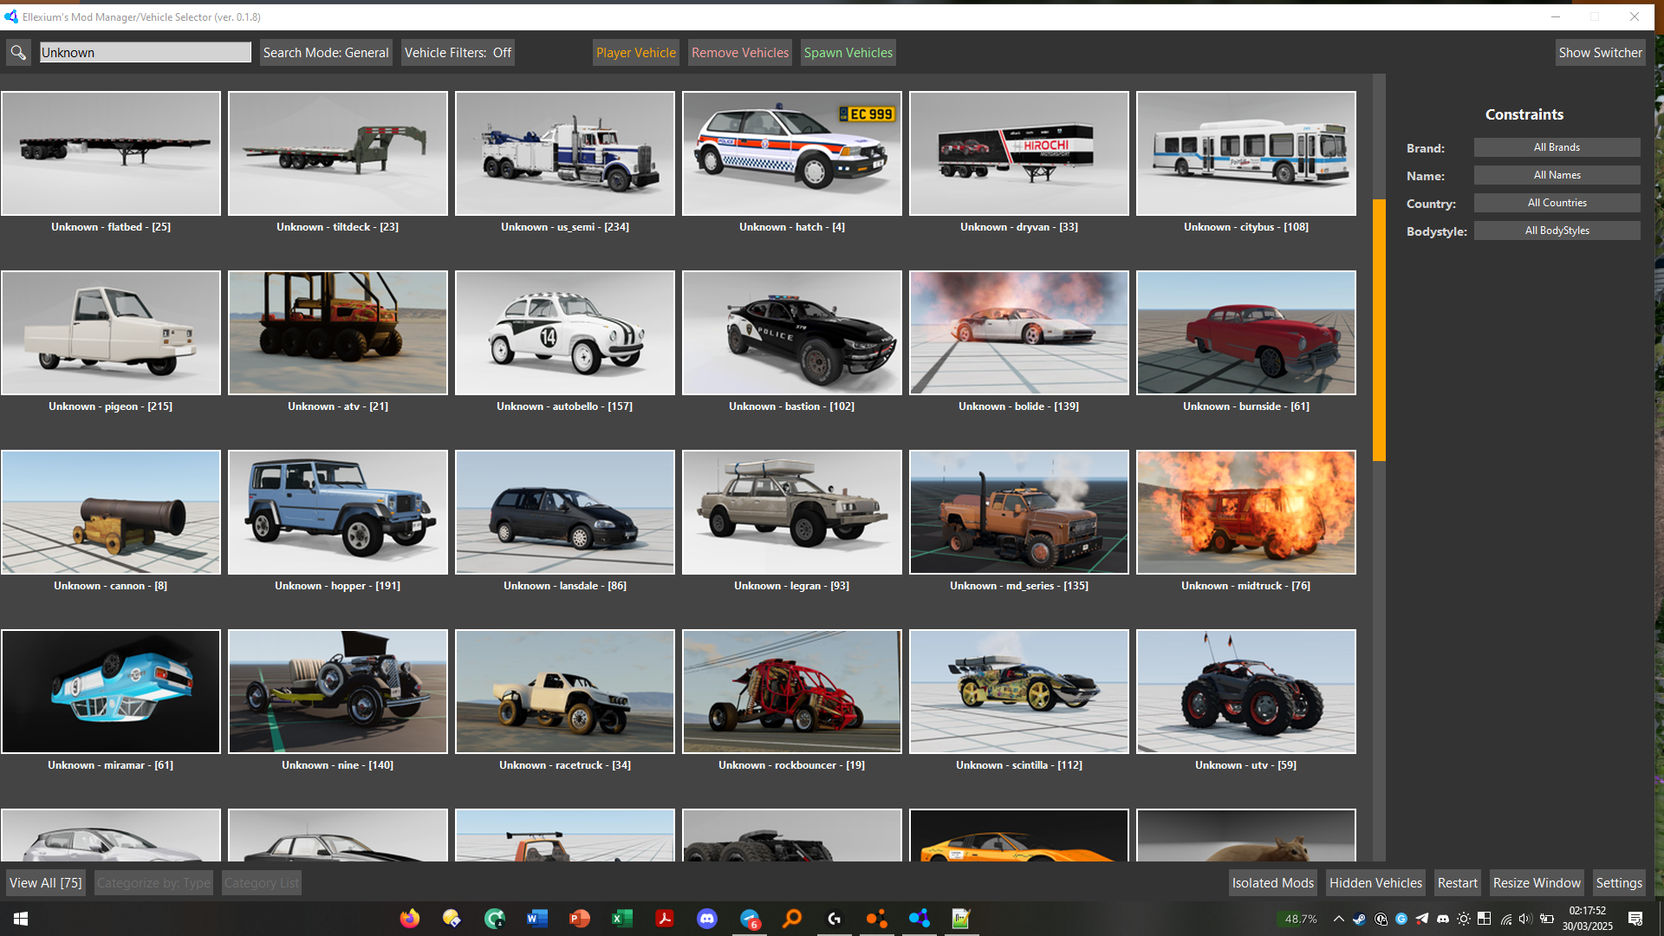Open the Telegram taskbar icon
The image size is (1664, 936).
750,919
